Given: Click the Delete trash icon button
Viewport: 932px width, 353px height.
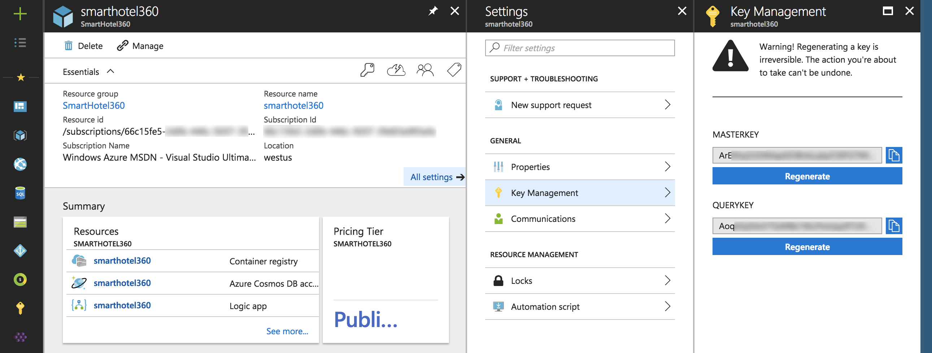Looking at the screenshot, I should click(x=83, y=46).
